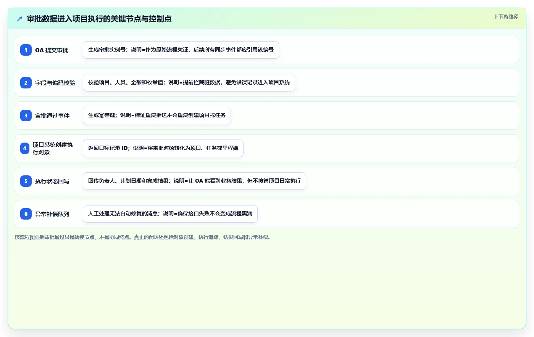Click the 上下游路径 label in the header
Screen dimensions: 534x337
506,17
